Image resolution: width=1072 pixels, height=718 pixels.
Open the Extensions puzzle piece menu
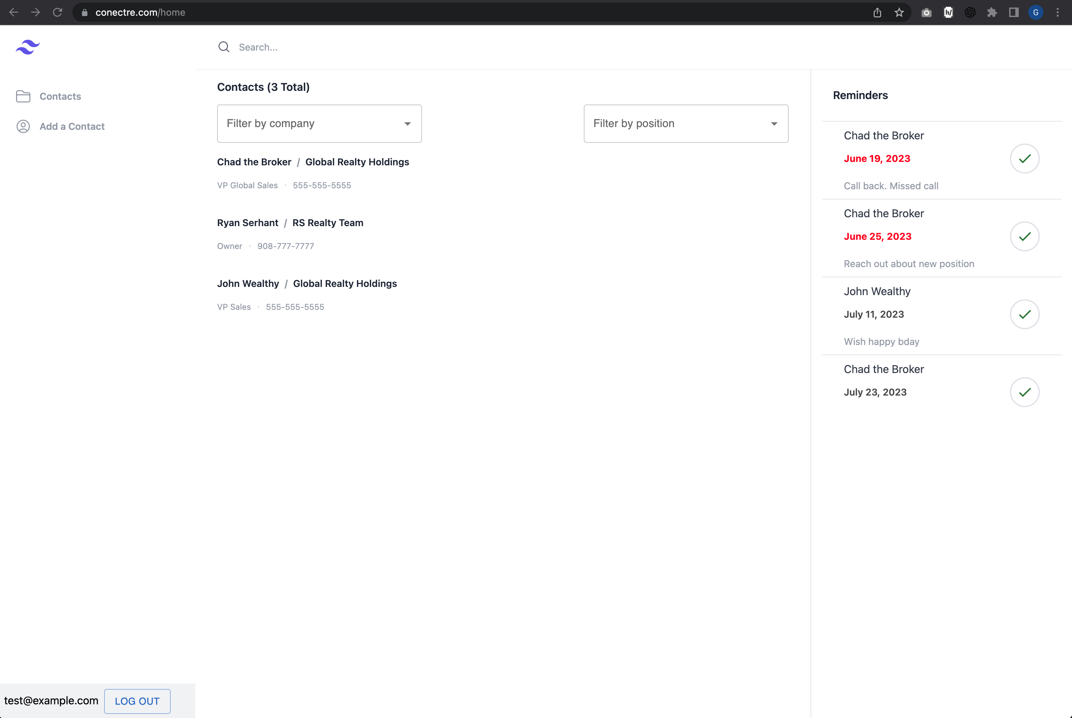[992, 12]
